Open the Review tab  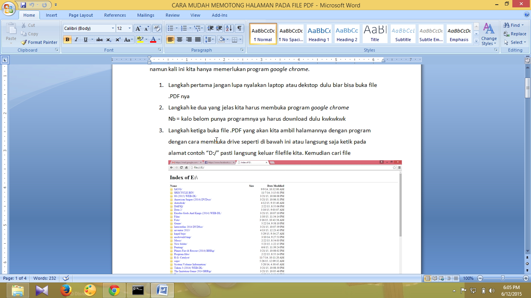[x=173, y=15]
